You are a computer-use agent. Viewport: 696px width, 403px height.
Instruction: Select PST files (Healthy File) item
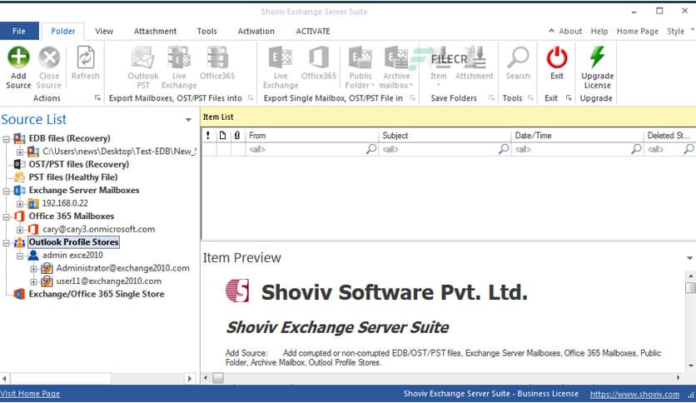tap(73, 177)
